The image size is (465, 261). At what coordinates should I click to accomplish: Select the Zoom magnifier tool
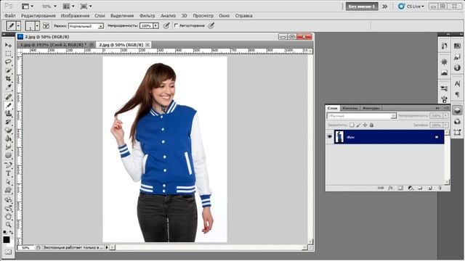coord(8,225)
